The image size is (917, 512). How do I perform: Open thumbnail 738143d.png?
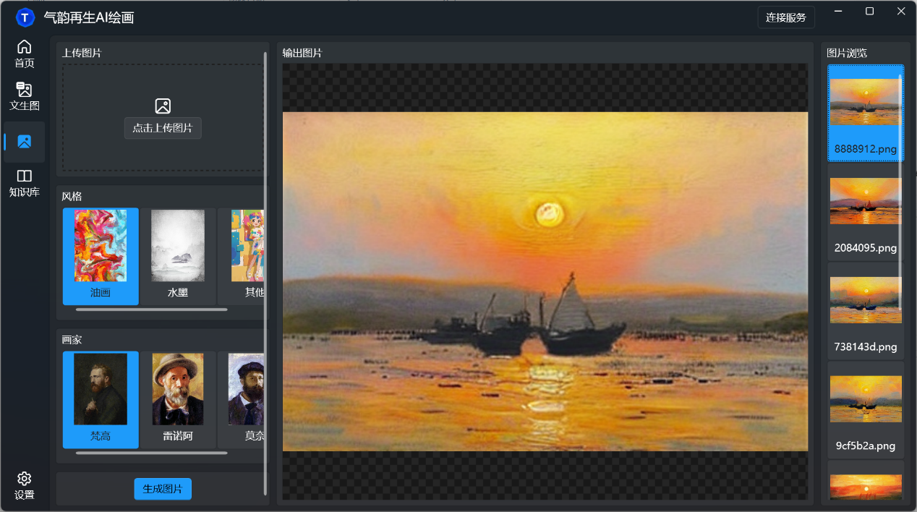point(865,310)
